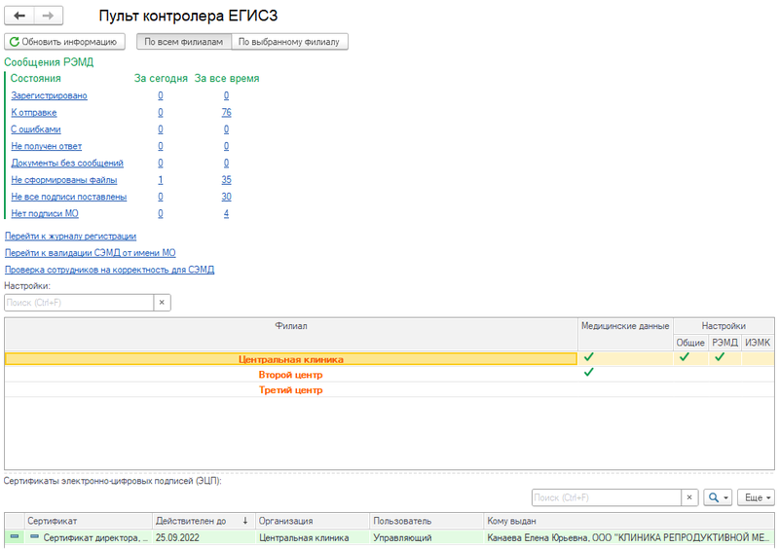Click today's count 0 for Зарегистрировано
This screenshot has height=549, width=779.
(161, 95)
